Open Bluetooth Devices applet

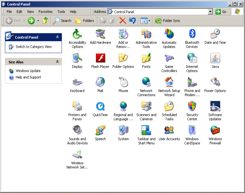click(192, 38)
